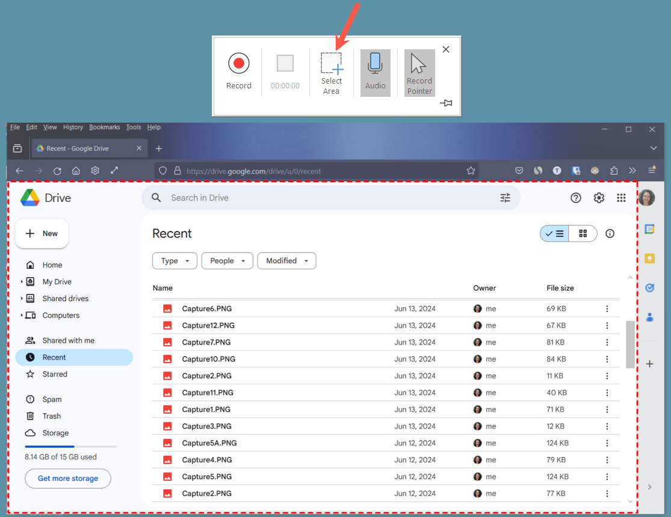This screenshot has width=671, height=517.
Task: Open the File menu in Firefox
Action: 15,127
